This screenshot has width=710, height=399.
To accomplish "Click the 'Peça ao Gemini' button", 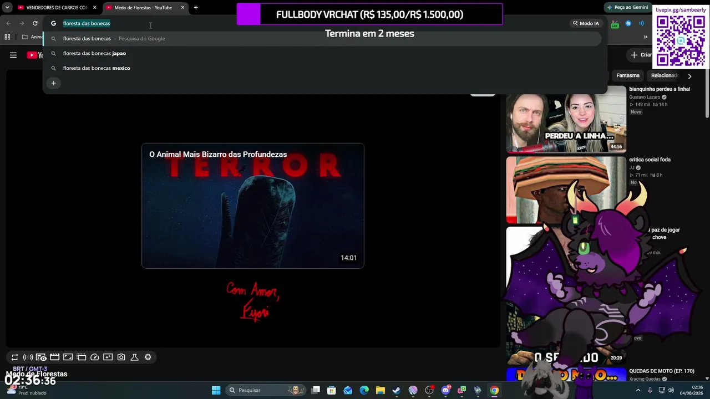I will (x=627, y=7).
